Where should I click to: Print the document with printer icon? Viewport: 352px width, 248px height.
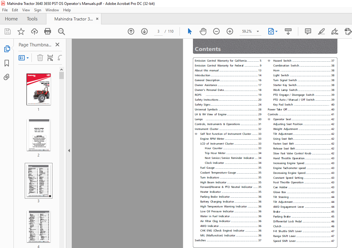48,31
